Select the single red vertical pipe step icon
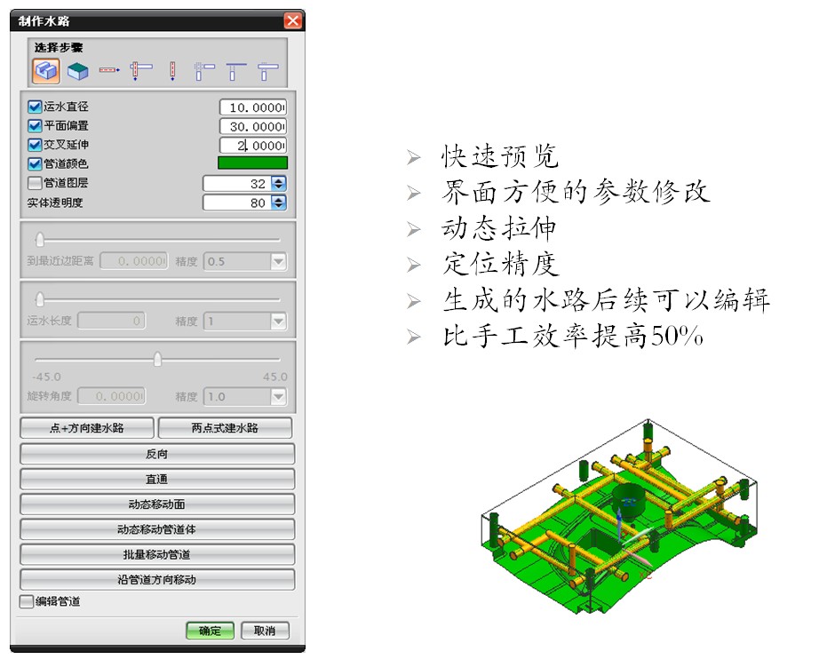The height and width of the screenshot is (659, 835). point(172,70)
